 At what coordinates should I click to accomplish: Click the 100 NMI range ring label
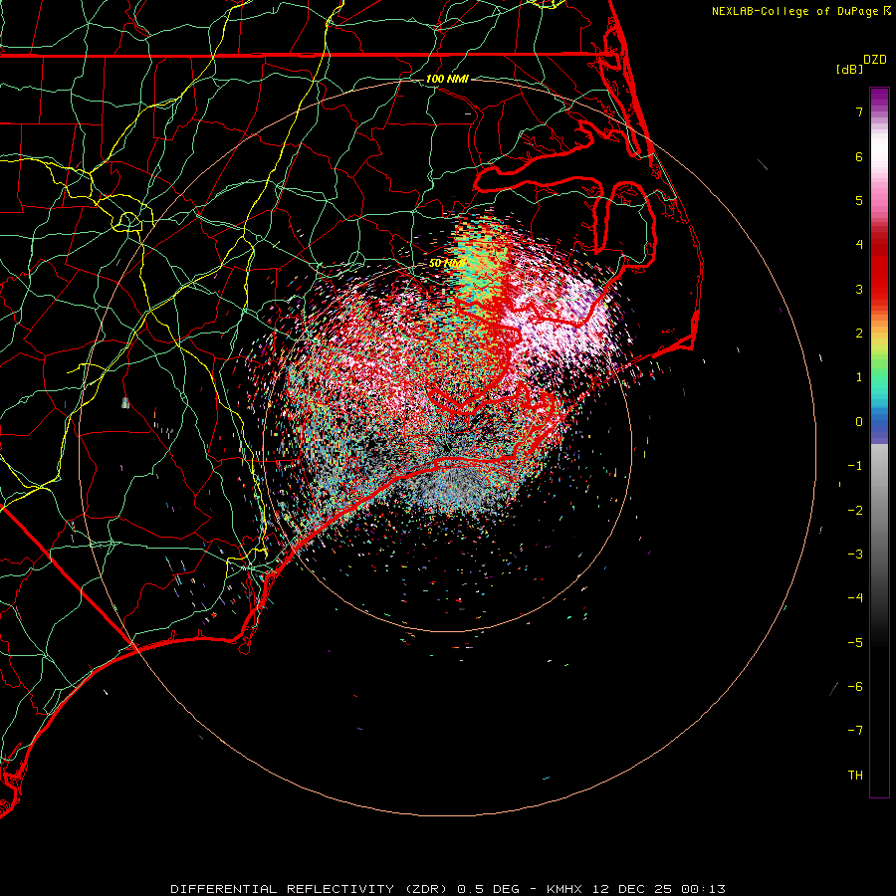click(447, 79)
